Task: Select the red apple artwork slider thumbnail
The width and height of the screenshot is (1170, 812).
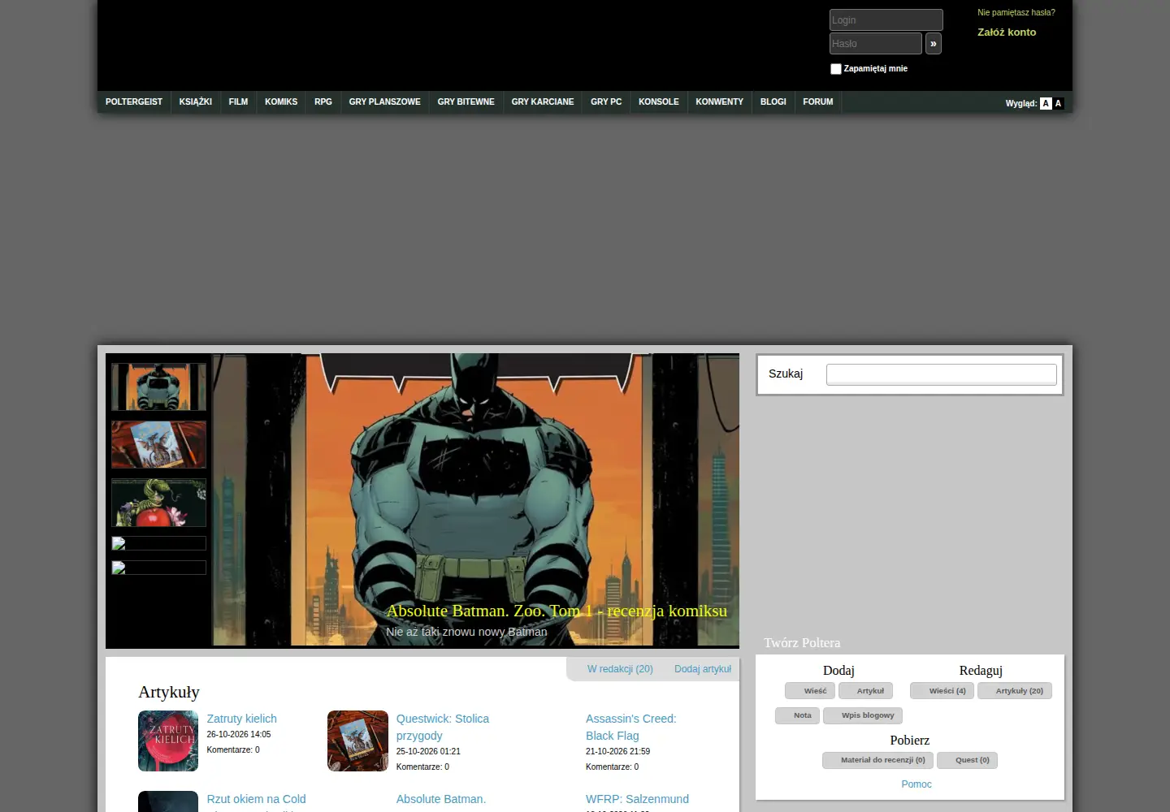Action: tap(159, 503)
